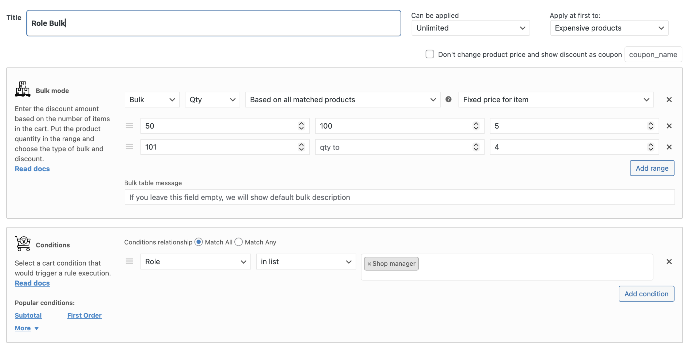Open the Subtotal popular condition link

click(x=28, y=315)
